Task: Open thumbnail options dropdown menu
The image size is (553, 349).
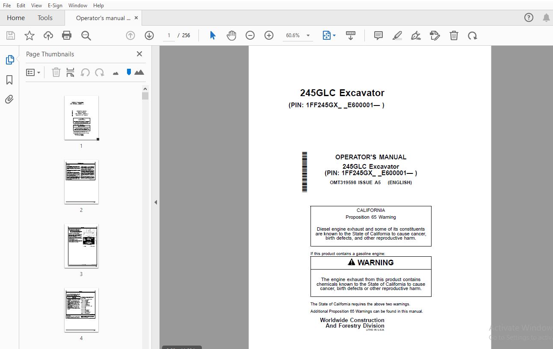Action: coord(33,73)
